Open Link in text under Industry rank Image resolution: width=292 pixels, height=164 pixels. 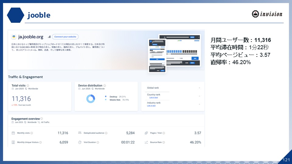click(151, 106)
